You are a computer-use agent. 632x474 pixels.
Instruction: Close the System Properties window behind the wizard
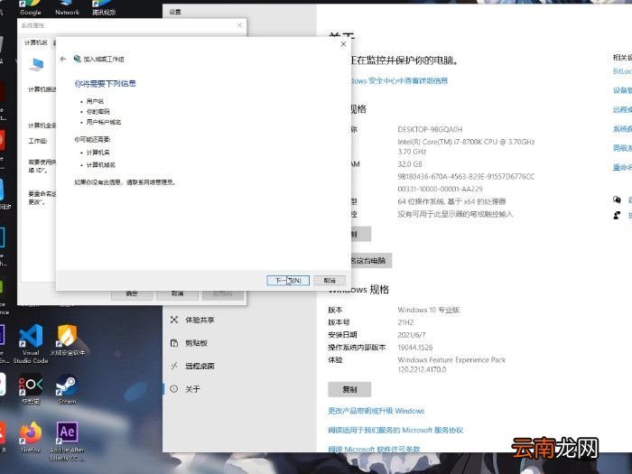click(240, 25)
